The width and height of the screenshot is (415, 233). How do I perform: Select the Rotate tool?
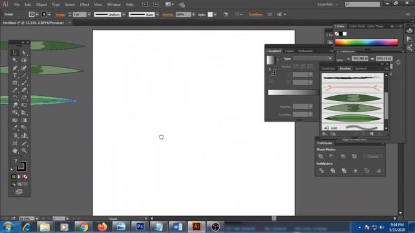click(x=14, y=98)
